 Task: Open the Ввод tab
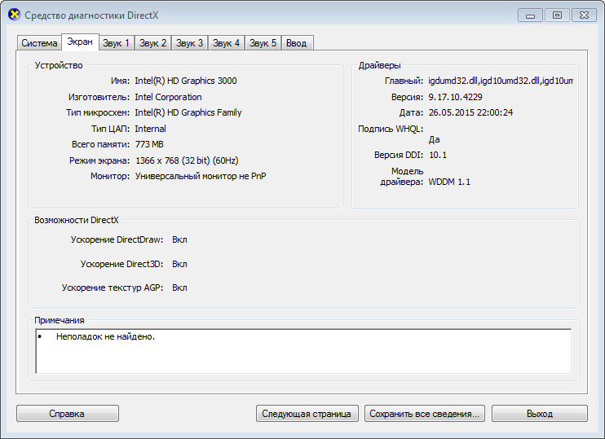click(x=297, y=43)
